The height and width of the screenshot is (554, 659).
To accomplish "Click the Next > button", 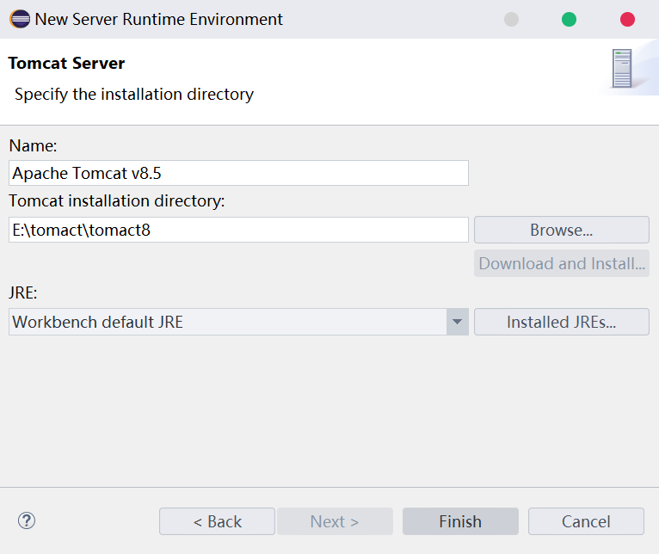I will pyautogui.click(x=335, y=521).
